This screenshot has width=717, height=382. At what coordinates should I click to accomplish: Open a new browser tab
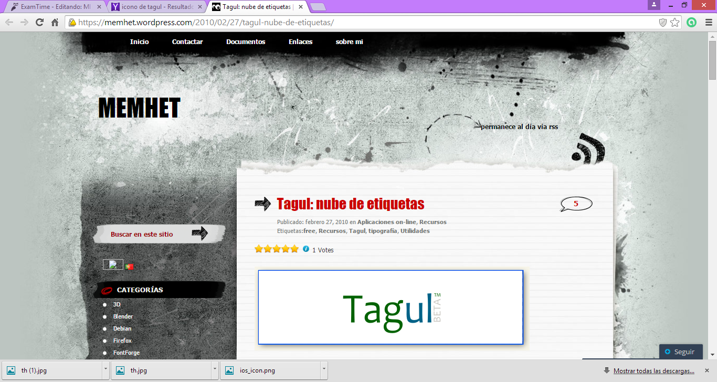(x=318, y=7)
